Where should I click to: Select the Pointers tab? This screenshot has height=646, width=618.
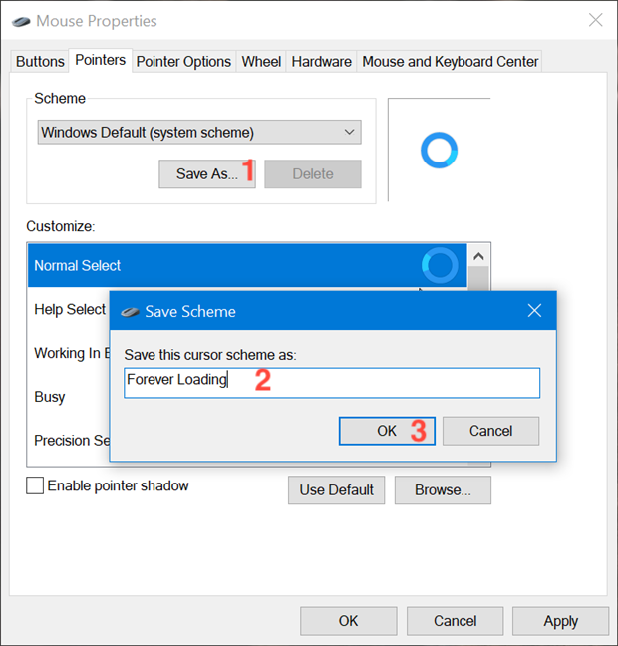100,60
